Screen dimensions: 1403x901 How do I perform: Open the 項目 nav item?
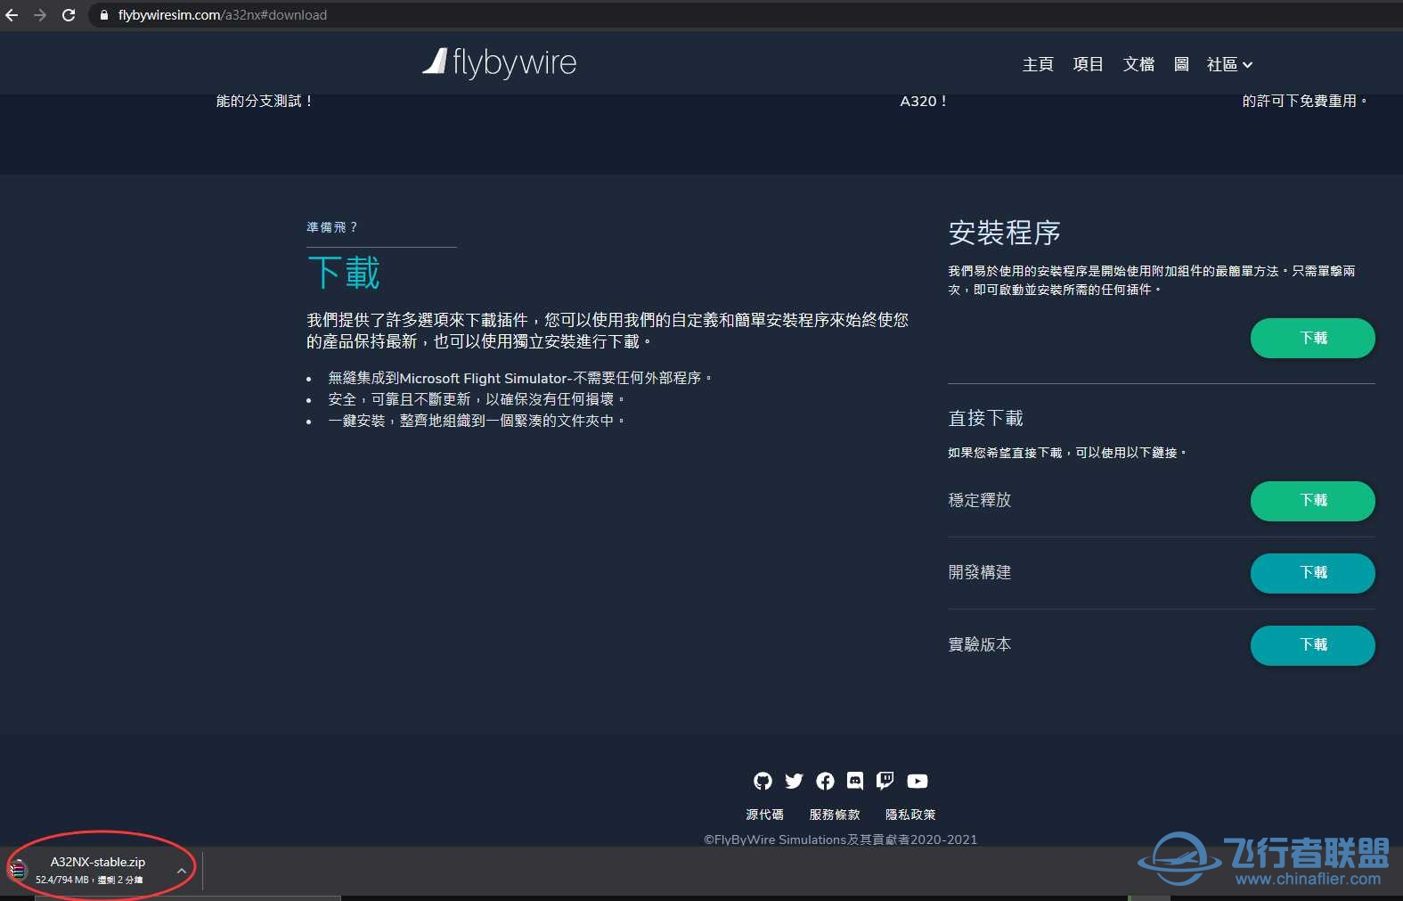coord(1088,64)
